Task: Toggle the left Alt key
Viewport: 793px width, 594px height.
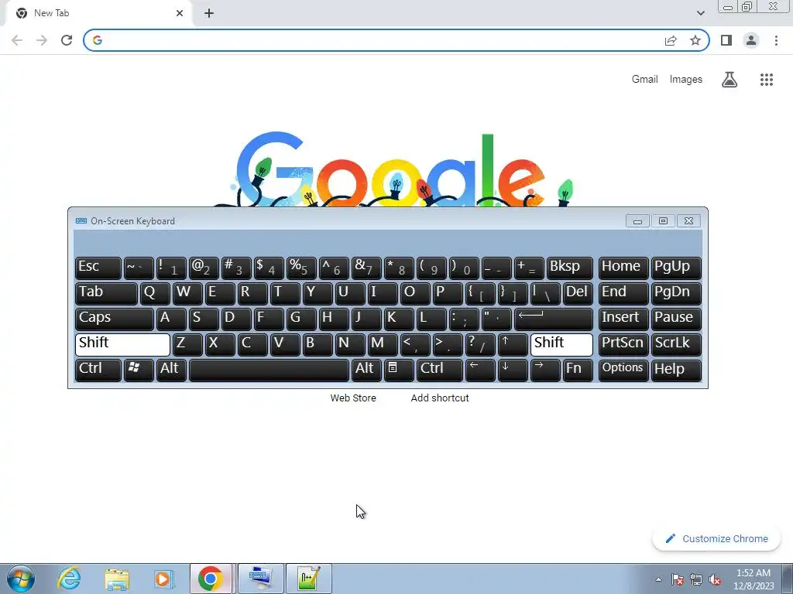Action: click(x=171, y=370)
